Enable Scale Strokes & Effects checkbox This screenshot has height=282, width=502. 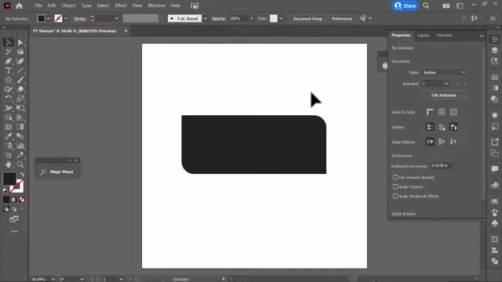point(395,196)
